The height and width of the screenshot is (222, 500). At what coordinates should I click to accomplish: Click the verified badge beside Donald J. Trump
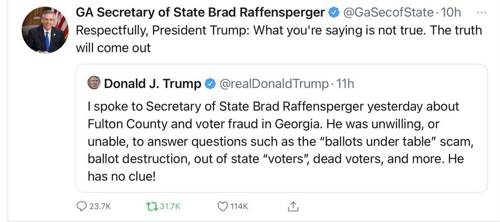[x=210, y=84]
